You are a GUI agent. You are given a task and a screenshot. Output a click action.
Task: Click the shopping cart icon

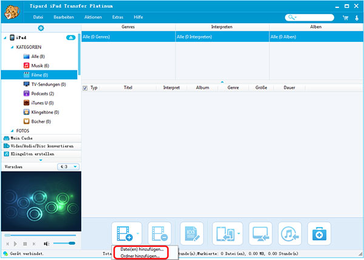(x=345, y=18)
